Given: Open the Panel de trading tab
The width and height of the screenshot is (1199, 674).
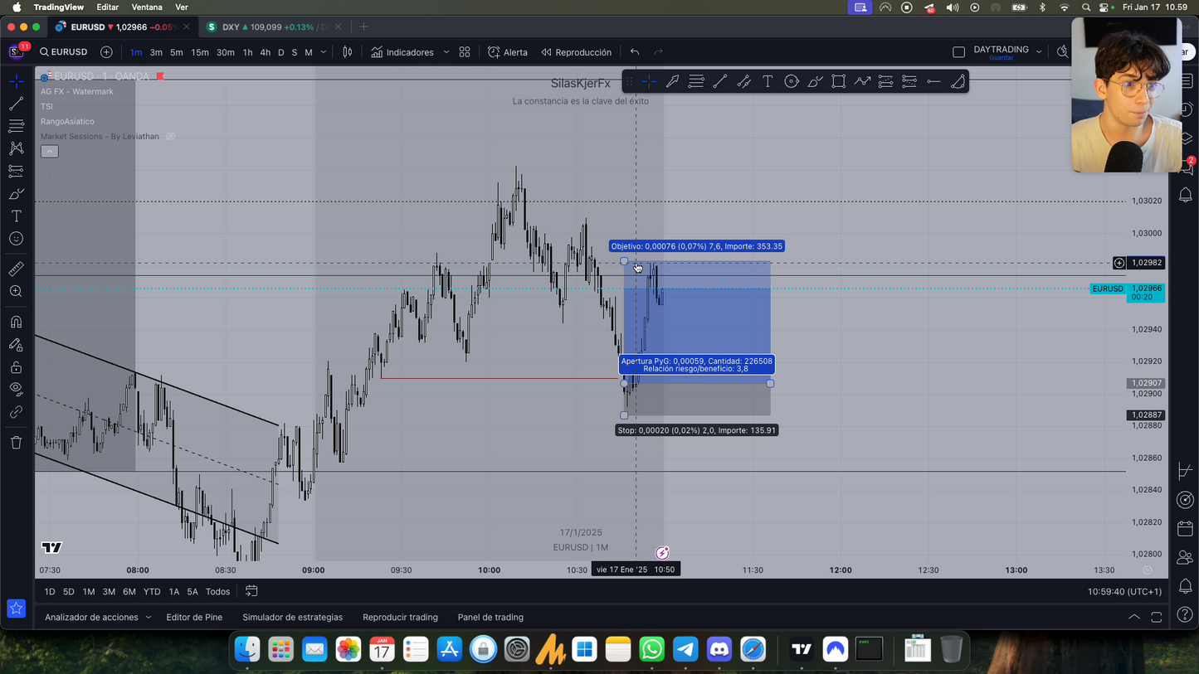Looking at the screenshot, I should coord(490,618).
